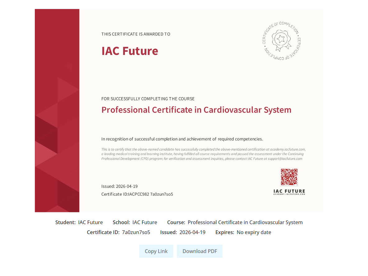Click the Course name in the details row

point(245,222)
